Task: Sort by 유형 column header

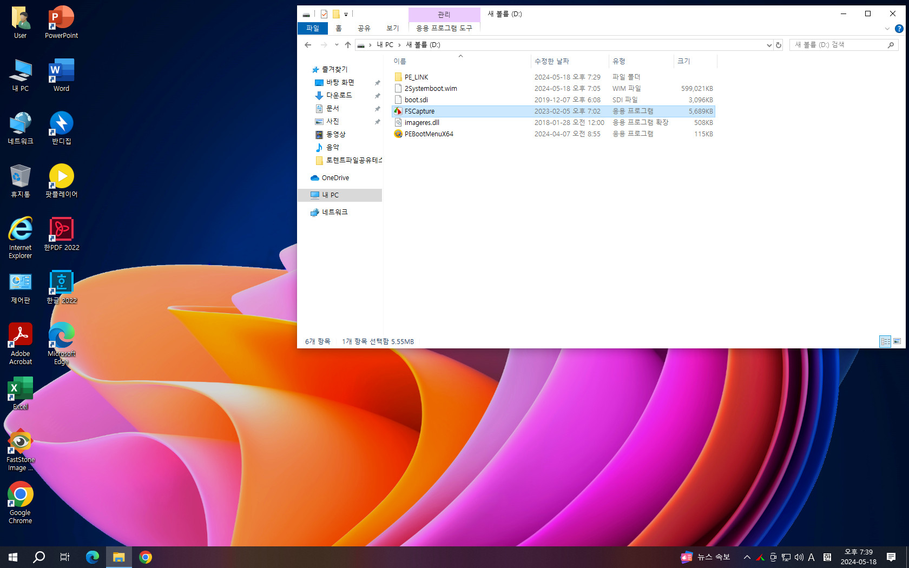Action: [642, 61]
